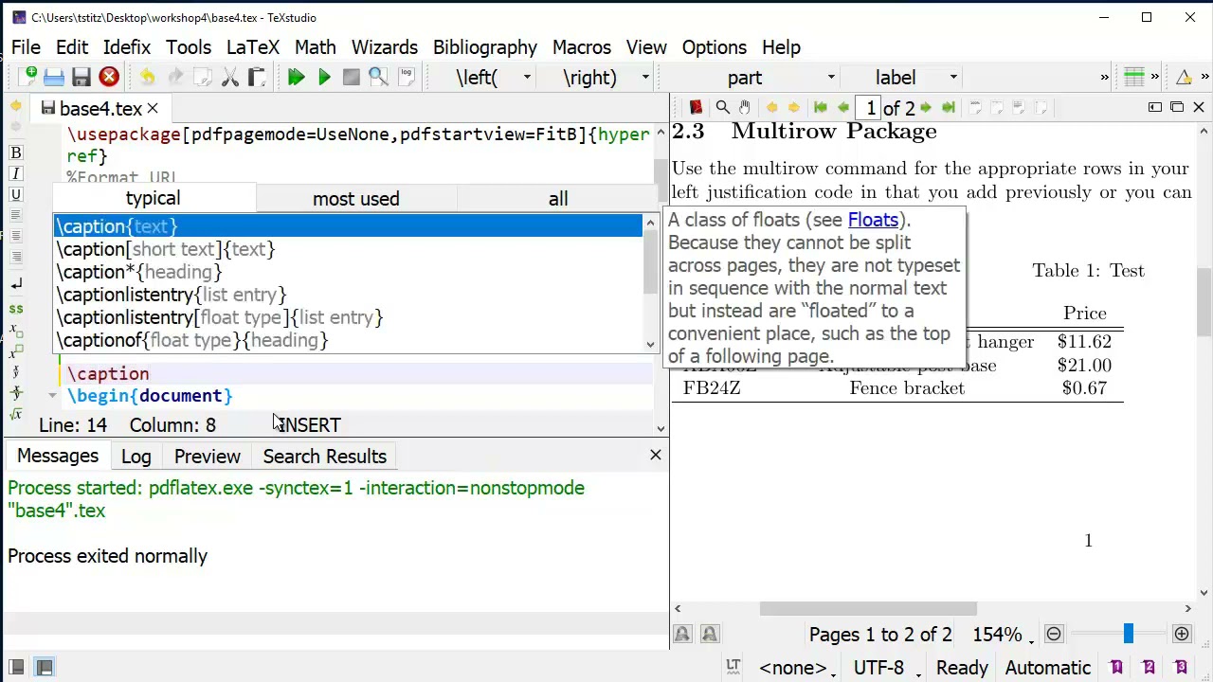
Task: Create a new document via toolbar icon
Action: 27,78
